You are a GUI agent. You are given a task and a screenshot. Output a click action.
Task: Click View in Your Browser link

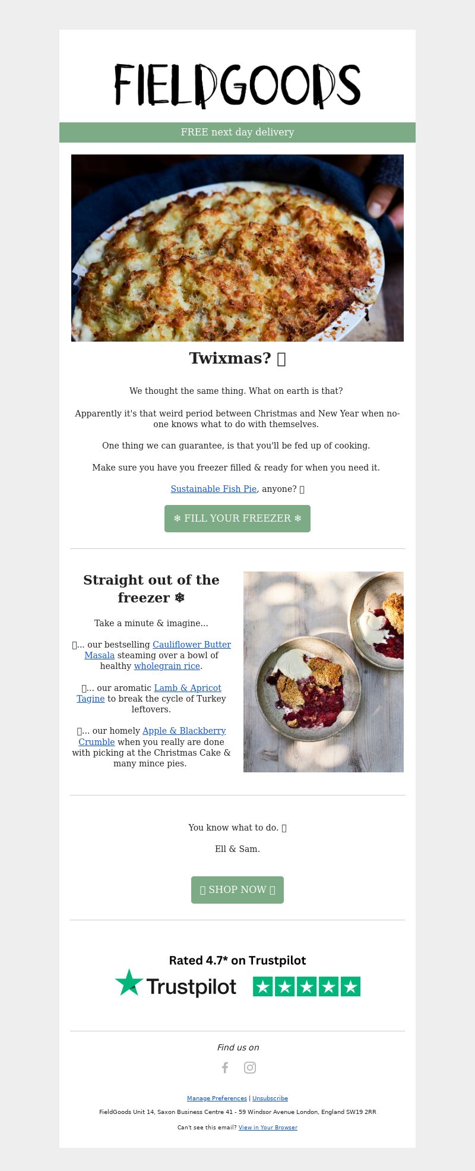[x=268, y=1128]
